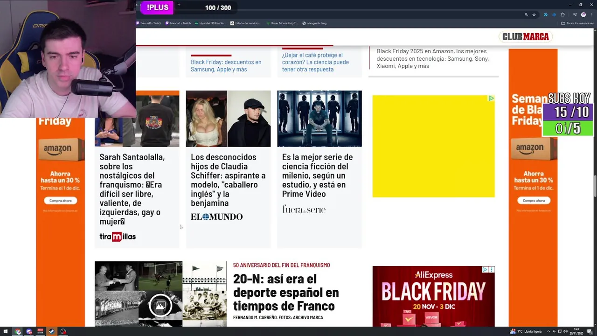Open Chrome from the taskbar
The image size is (597, 336).
[x=18, y=332]
